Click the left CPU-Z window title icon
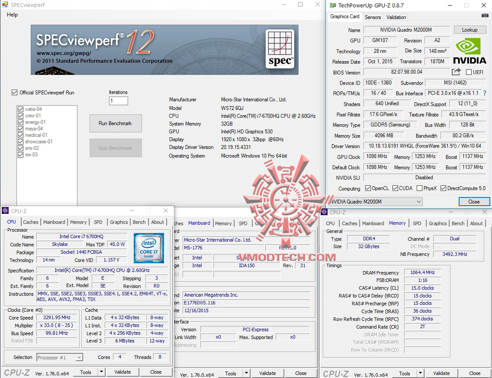The image size is (492, 378). pyautogui.click(x=5, y=210)
